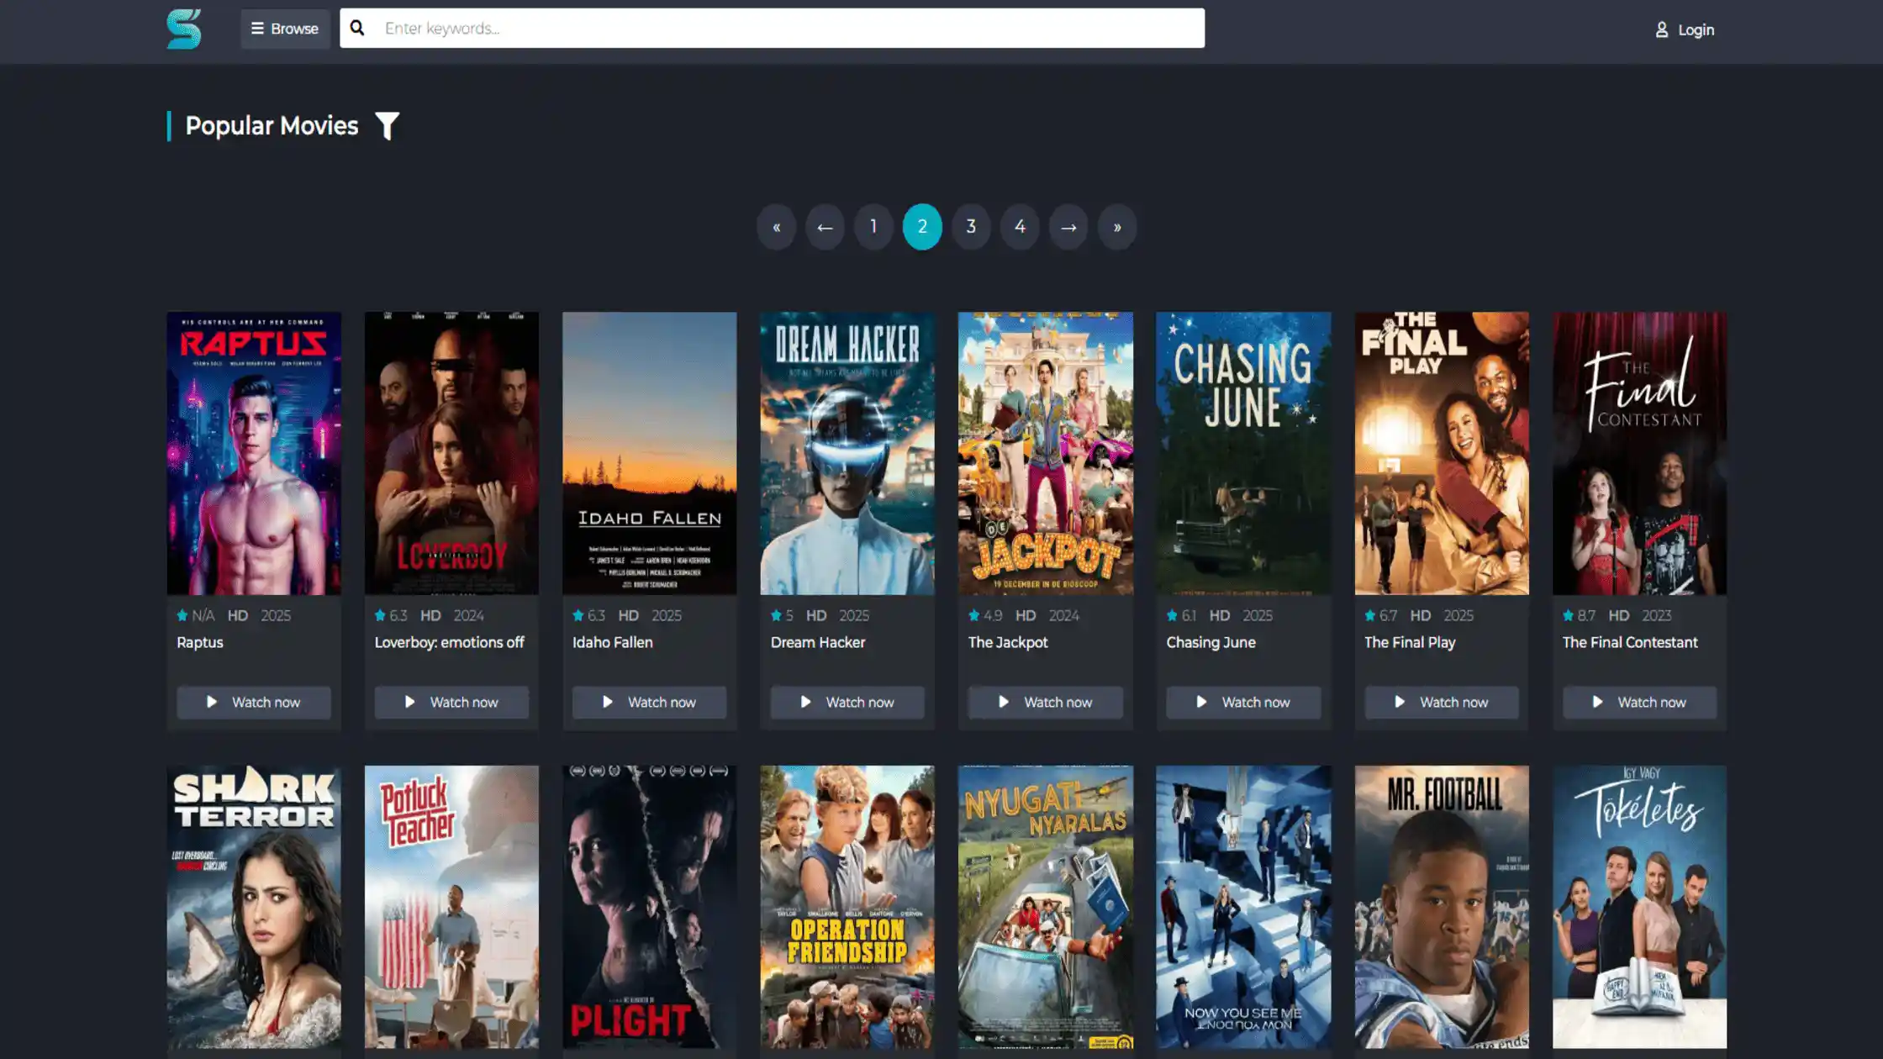Select pagination page 3
The width and height of the screenshot is (1883, 1059).
[x=971, y=227]
